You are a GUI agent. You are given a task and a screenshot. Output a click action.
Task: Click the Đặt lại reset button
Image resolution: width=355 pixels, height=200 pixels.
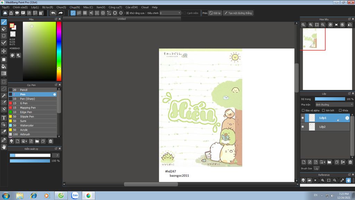[215, 13]
